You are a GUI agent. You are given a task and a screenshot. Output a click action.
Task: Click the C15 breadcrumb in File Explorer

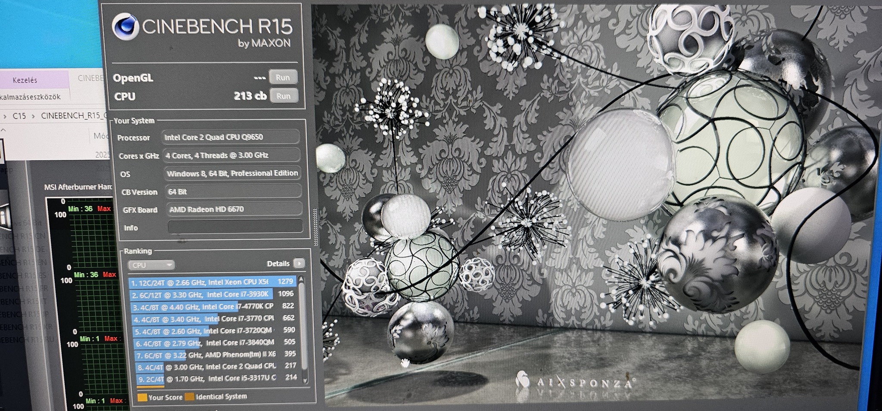(x=19, y=116)
